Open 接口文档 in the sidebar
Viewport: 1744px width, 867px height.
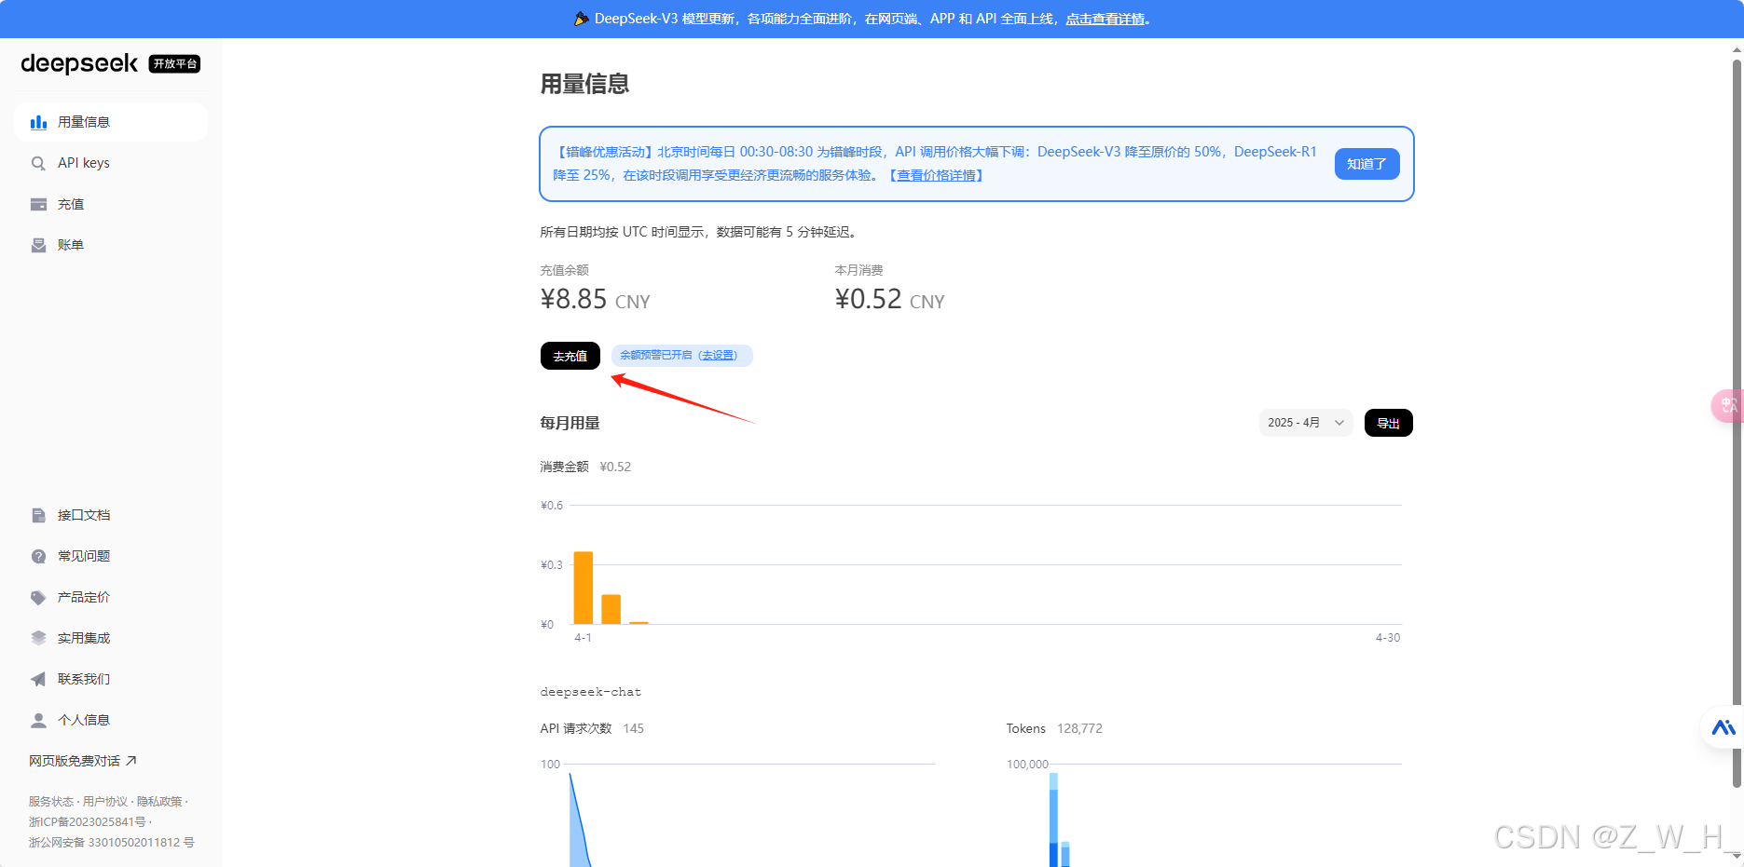pyautogui.click(x=111, y=515)
